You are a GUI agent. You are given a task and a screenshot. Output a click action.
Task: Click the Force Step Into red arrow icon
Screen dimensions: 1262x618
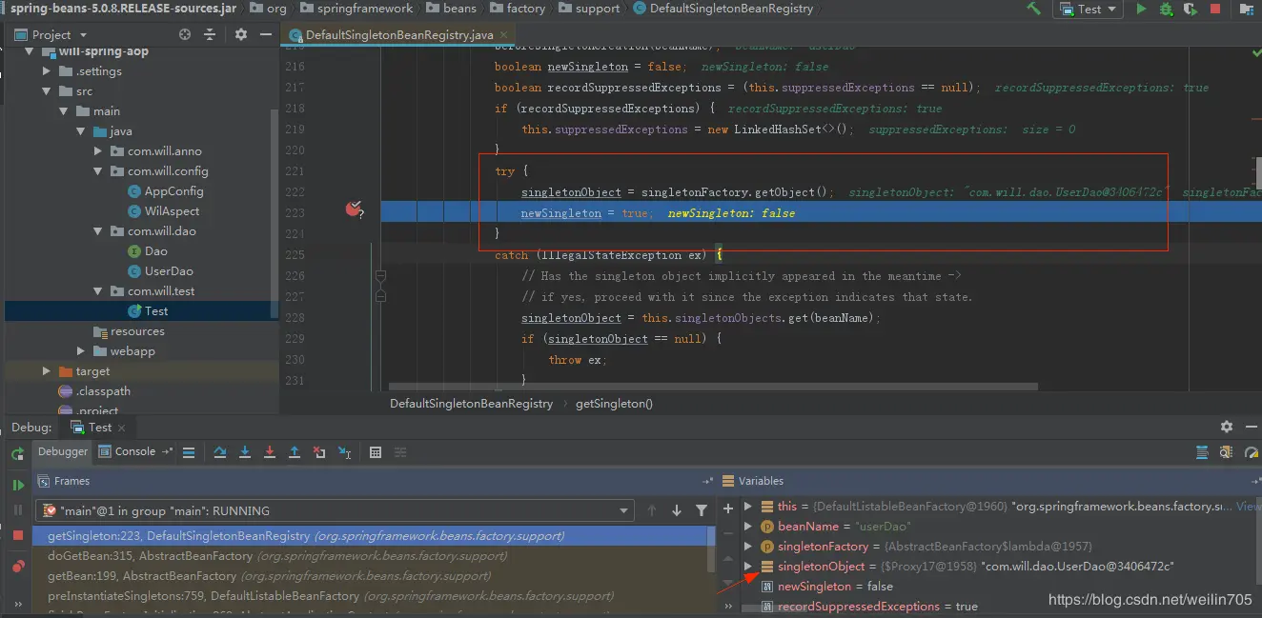(270, 452)
